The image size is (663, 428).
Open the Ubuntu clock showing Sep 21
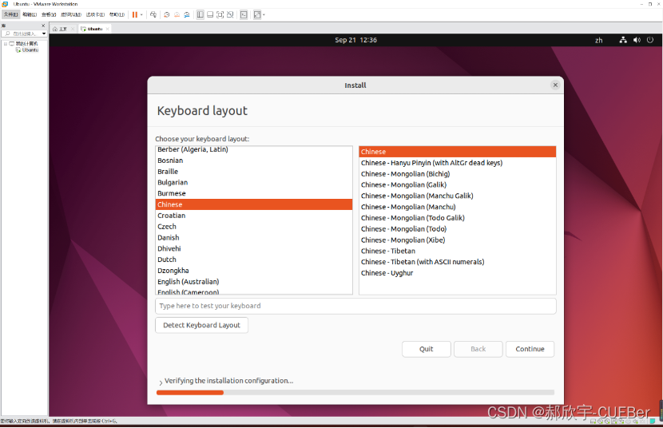pyautogui.click(x=355, y=40)
